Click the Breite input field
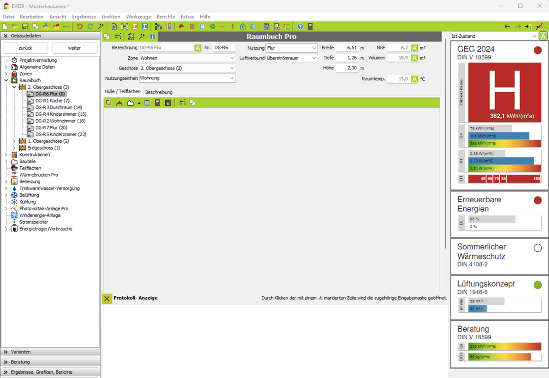549x378 pixels. (346, 48)
